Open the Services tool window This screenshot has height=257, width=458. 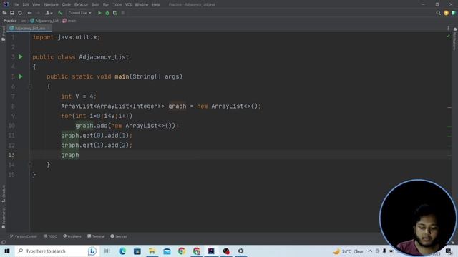pos(119,236)
